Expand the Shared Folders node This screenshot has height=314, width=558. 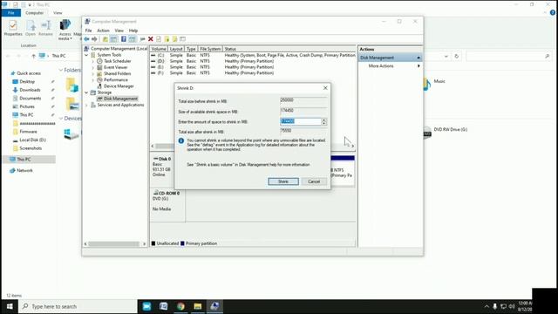click(93, 73)
